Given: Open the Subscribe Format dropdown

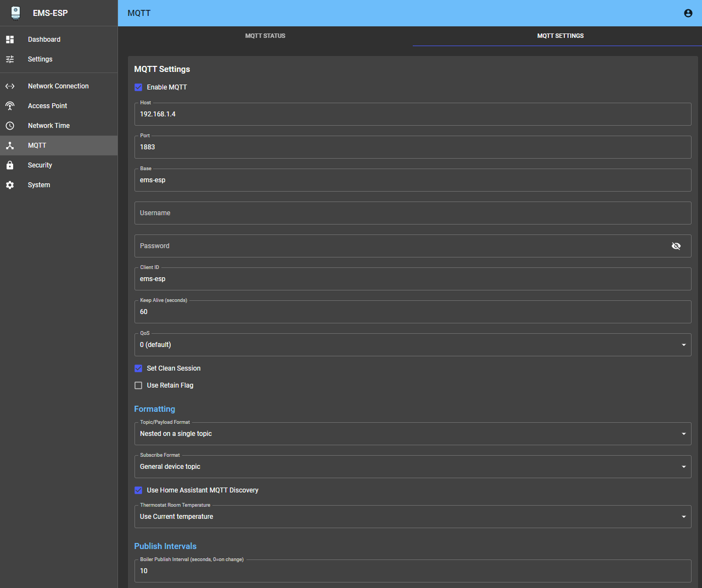Looking at the screenshot, I should [412, 467].
